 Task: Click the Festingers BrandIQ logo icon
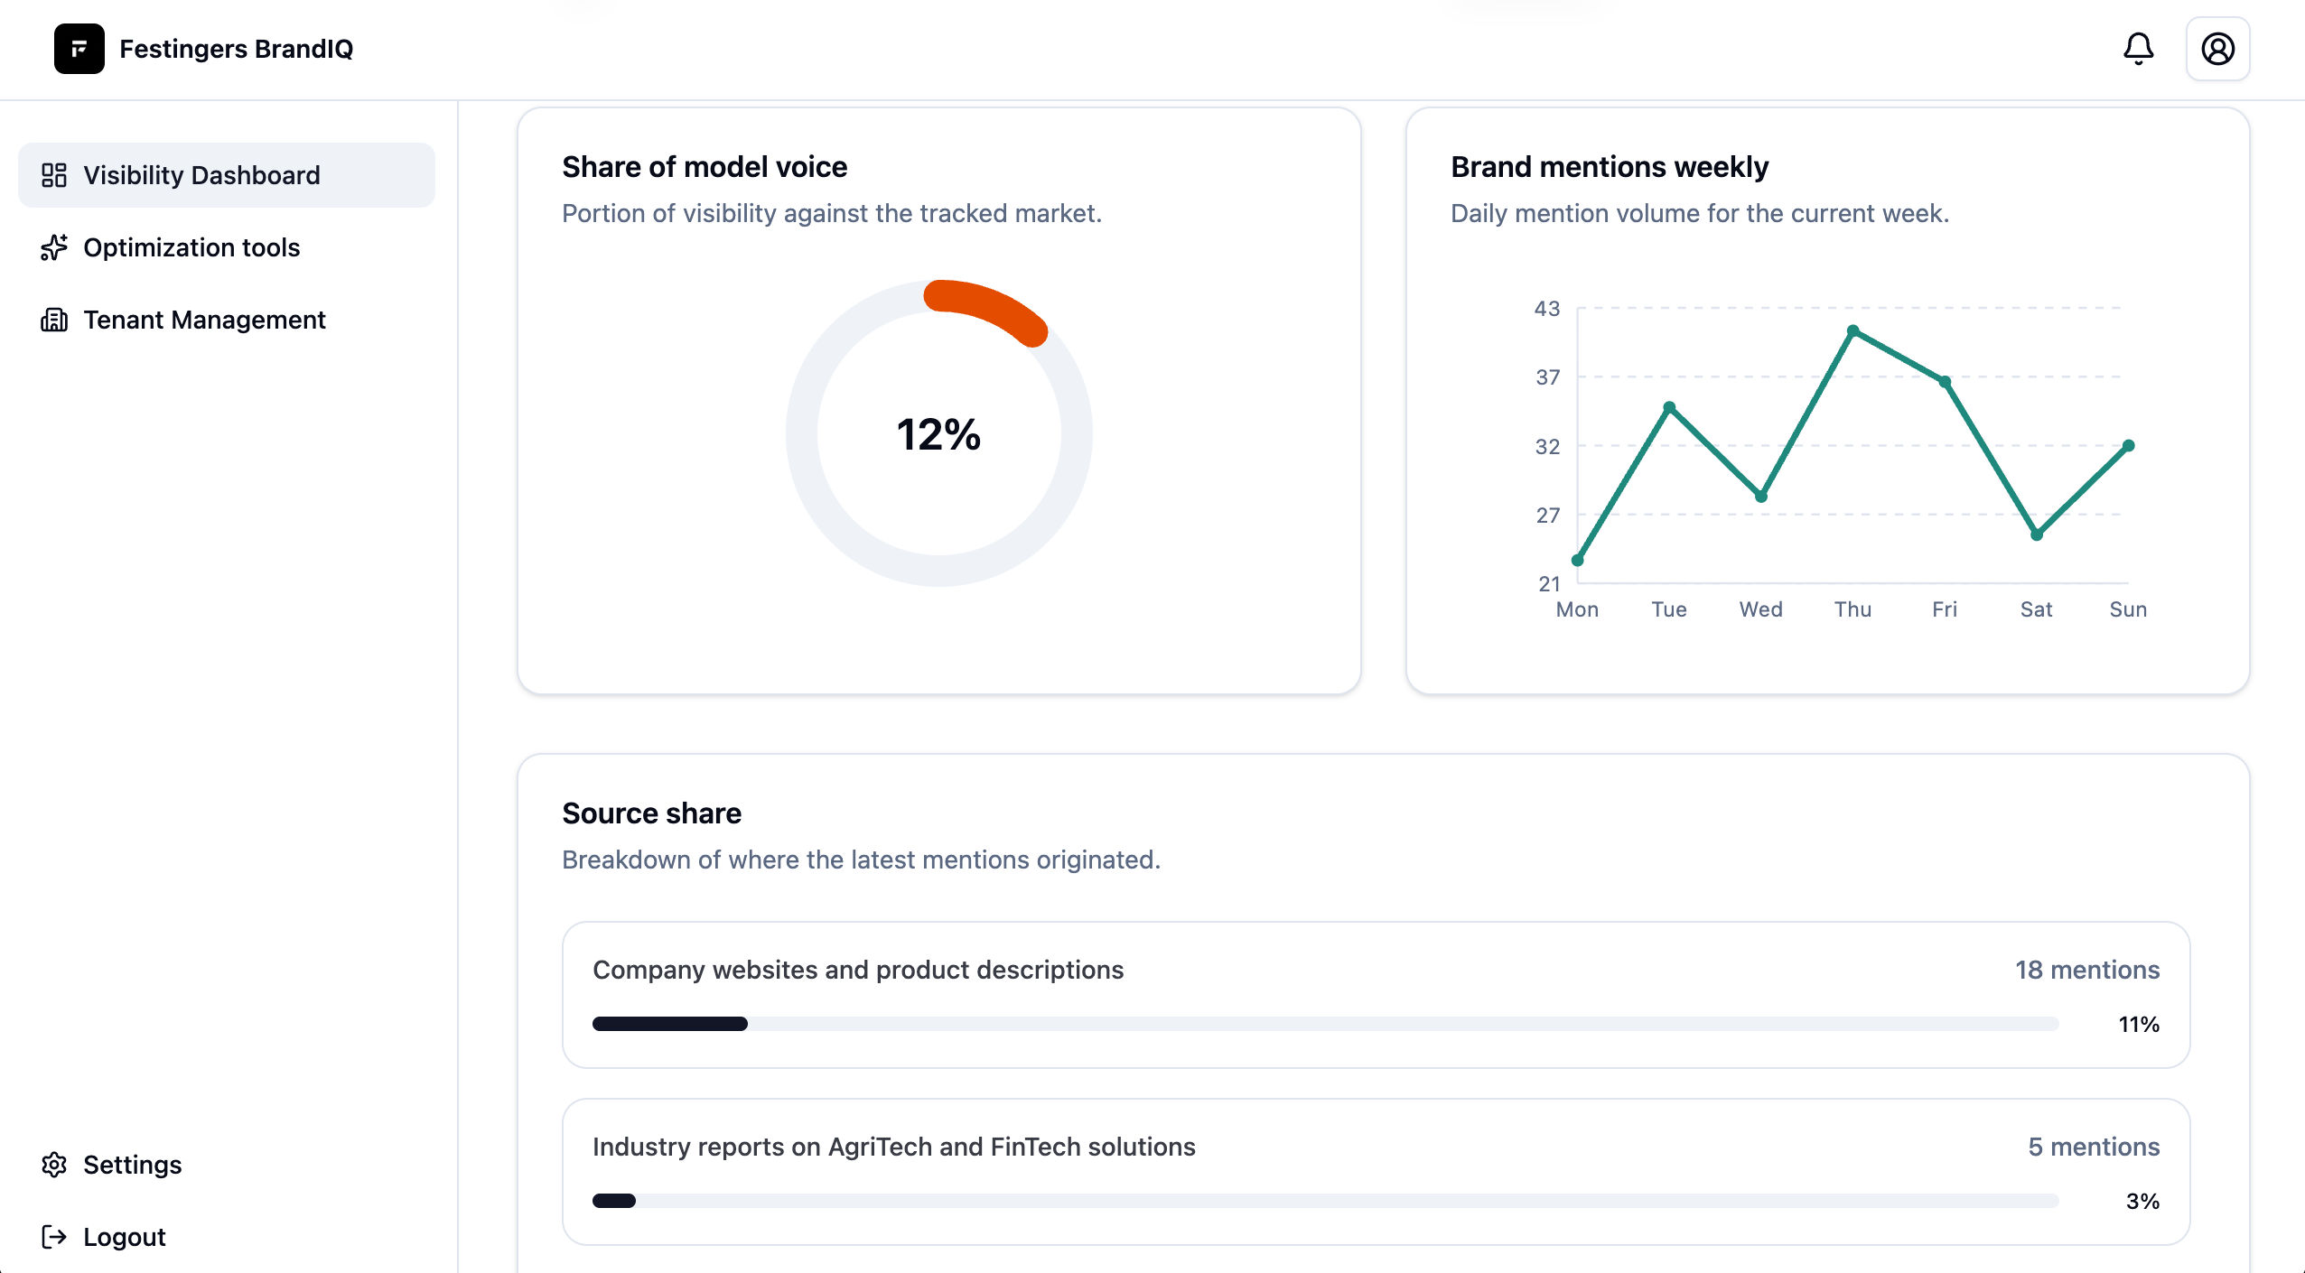tap(79, 49)
